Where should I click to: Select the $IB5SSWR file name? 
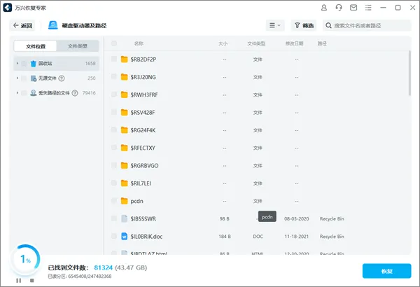click(x=143, y=219)
